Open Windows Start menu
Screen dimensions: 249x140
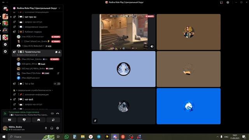click(4, 136)
